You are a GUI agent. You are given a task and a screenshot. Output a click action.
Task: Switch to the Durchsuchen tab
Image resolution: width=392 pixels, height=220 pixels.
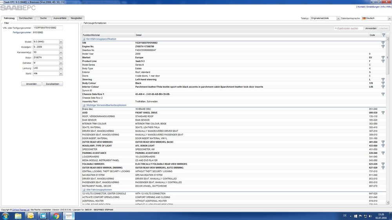point(26,18)
